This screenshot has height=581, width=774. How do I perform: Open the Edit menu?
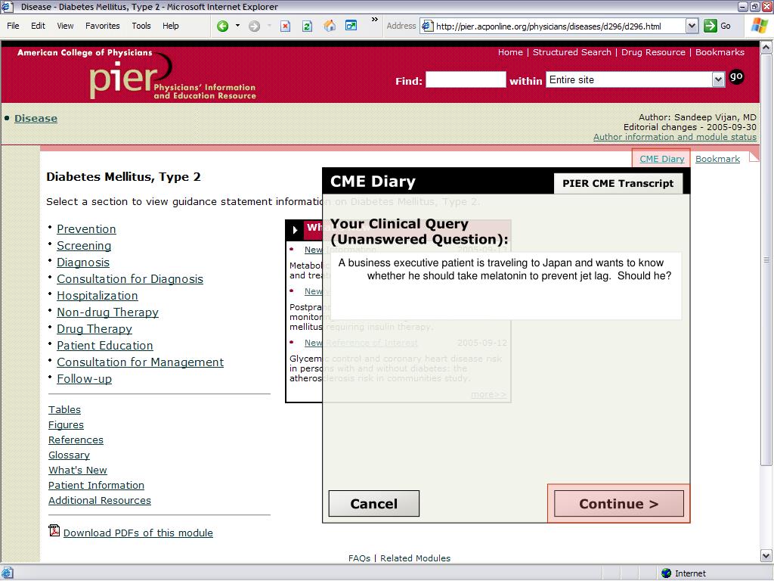coord(38,26)
